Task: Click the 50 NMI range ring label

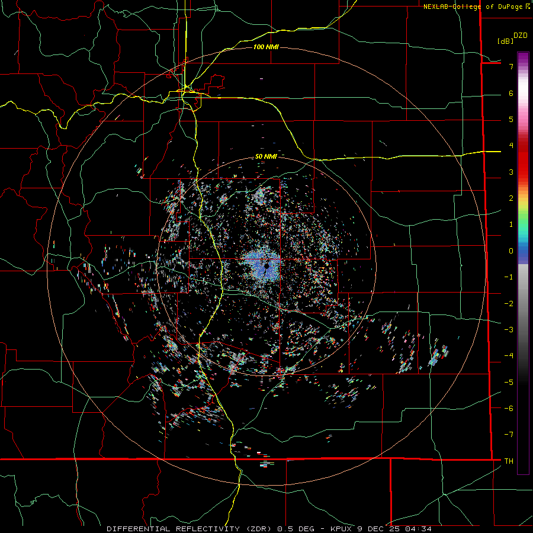Action: [x=266, y=156]
